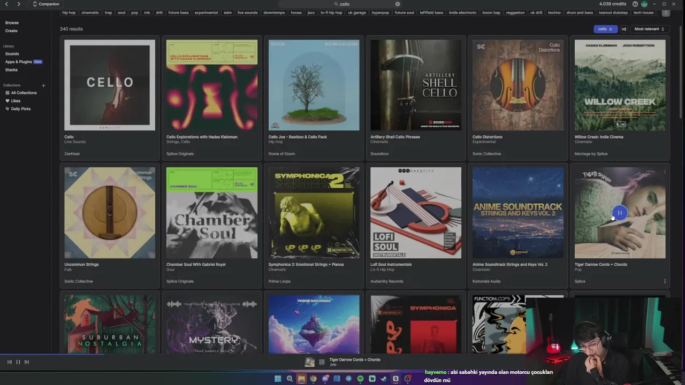Remove the cello filter chip

tap(610, 29)
